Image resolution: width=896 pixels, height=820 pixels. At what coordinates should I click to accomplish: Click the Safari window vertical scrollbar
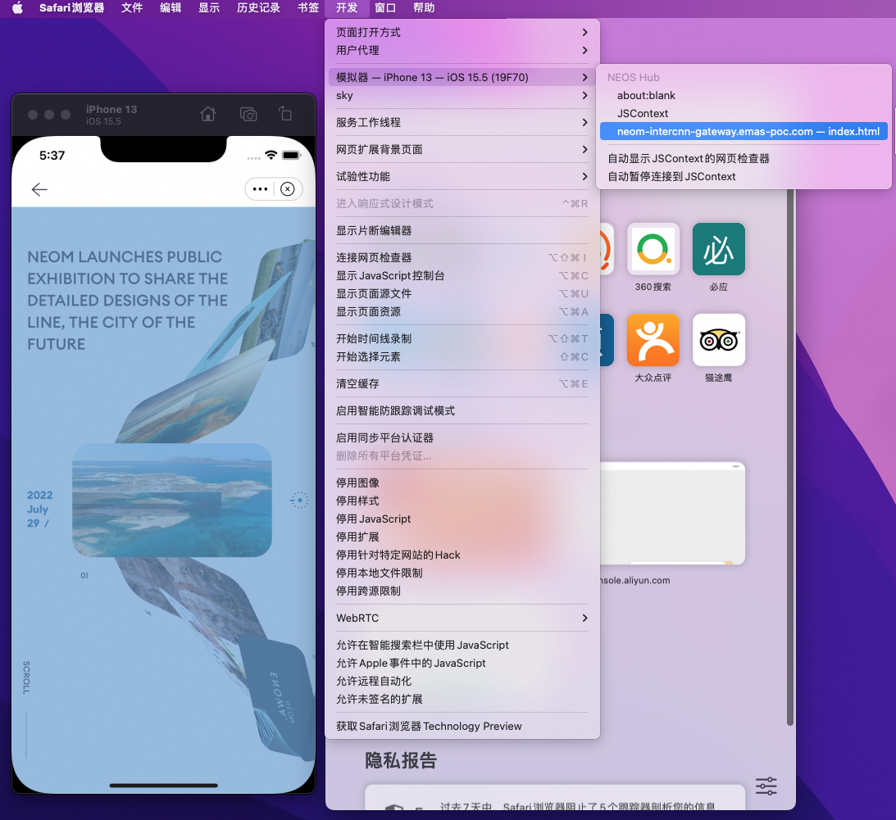coord(790,457)
